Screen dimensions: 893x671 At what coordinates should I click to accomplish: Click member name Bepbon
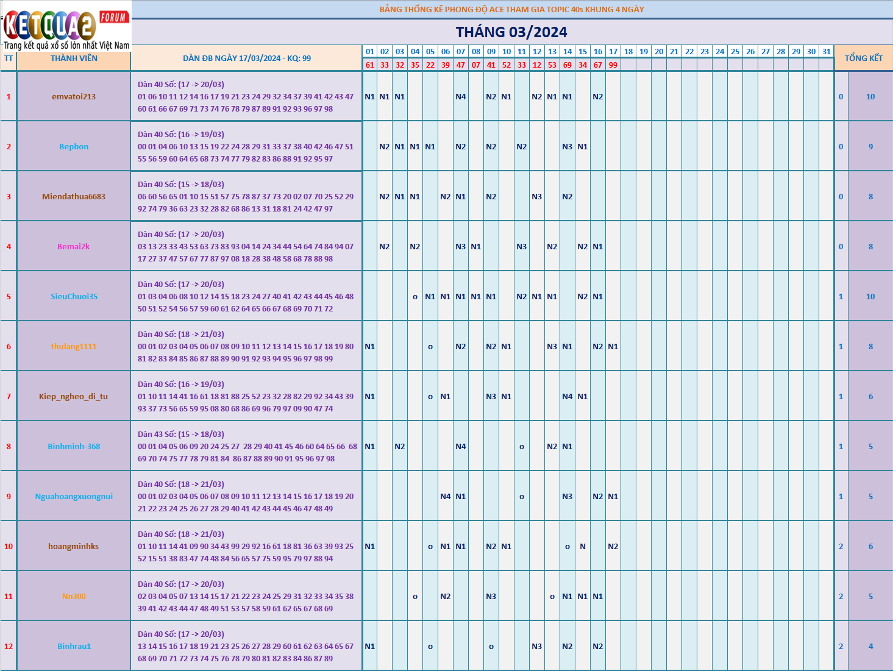pyautogui.click(x=74, y=147)
